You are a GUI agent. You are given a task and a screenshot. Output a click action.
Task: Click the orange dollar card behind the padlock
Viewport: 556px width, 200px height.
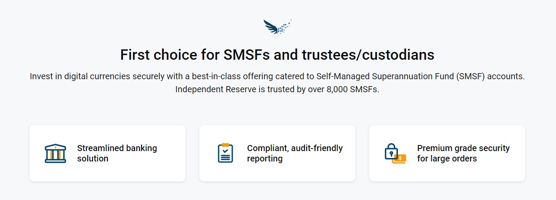click(x=400, y=159)
